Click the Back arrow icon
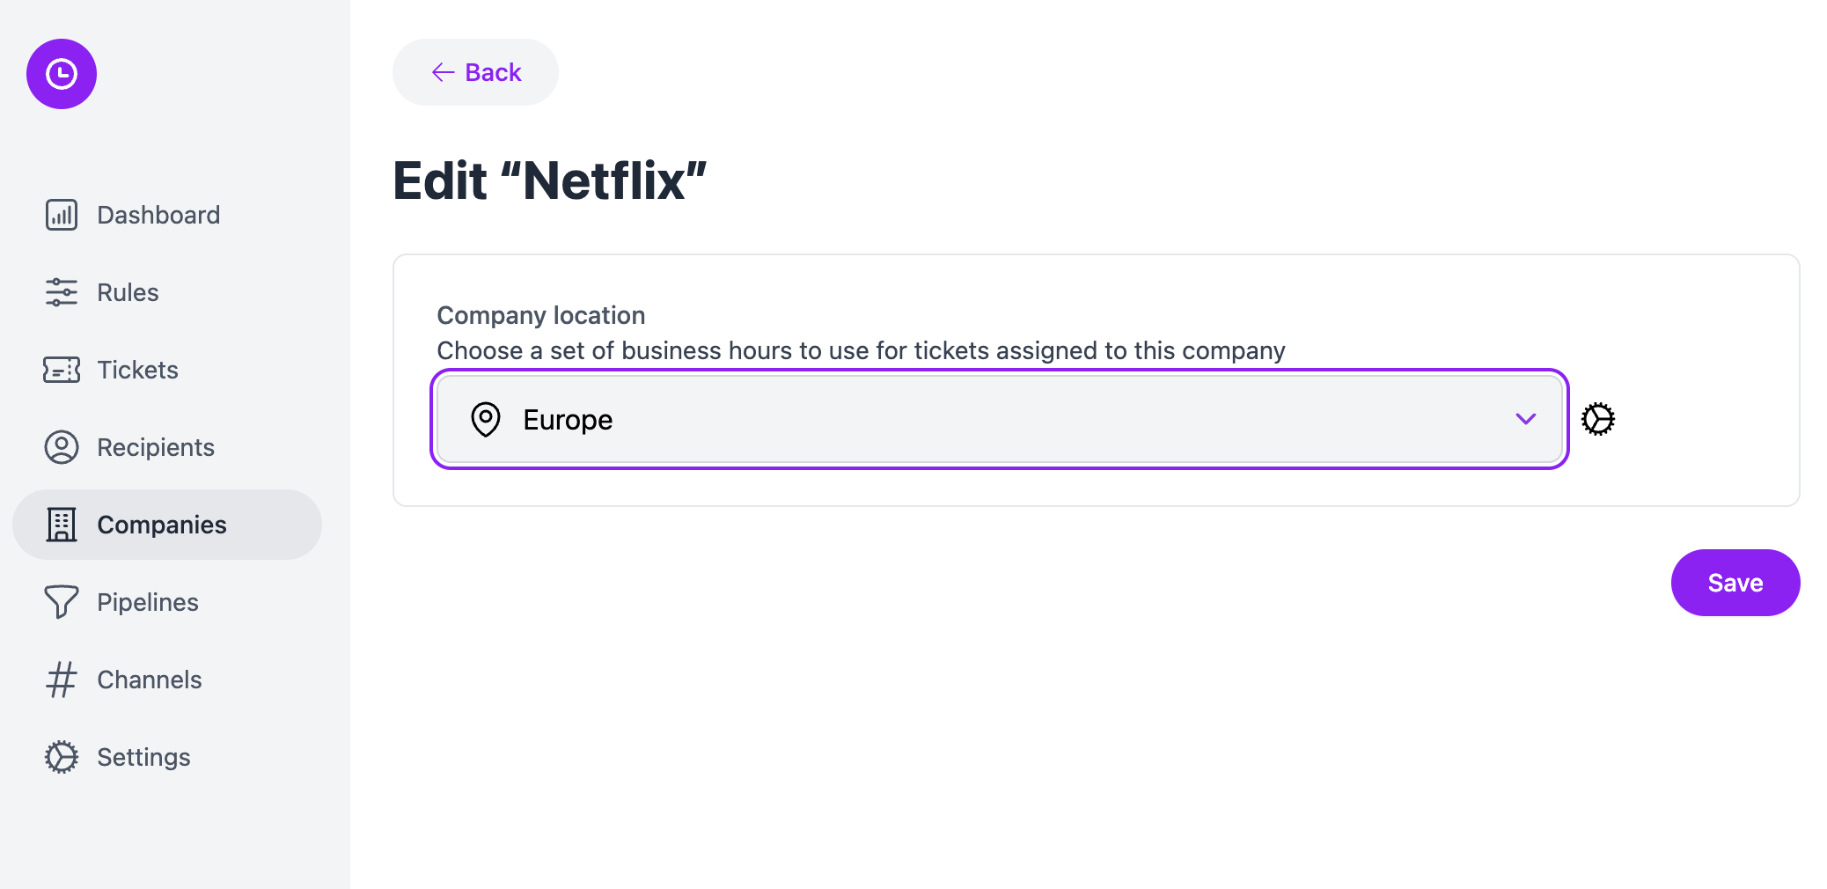Screen dimensions: 1827x889 tap(444, 72)
